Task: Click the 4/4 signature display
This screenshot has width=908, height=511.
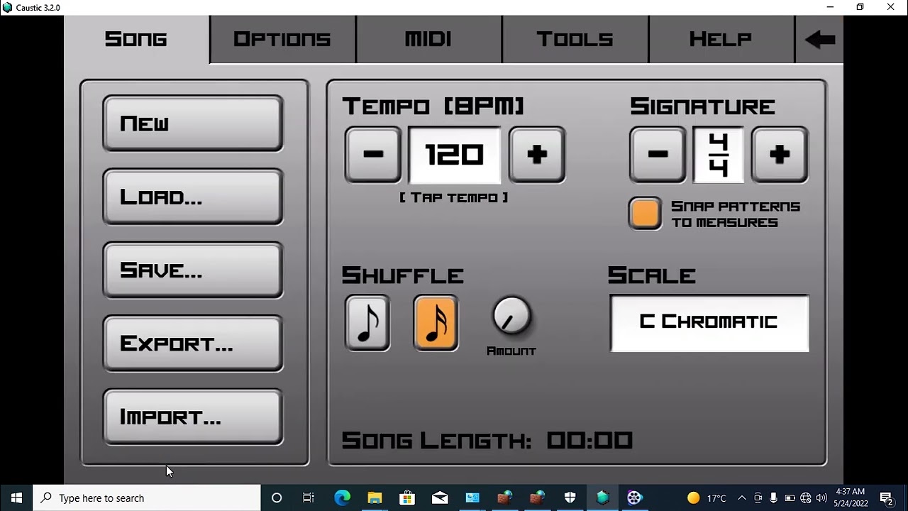Action: pyautogui.click(x=719, y=155)
